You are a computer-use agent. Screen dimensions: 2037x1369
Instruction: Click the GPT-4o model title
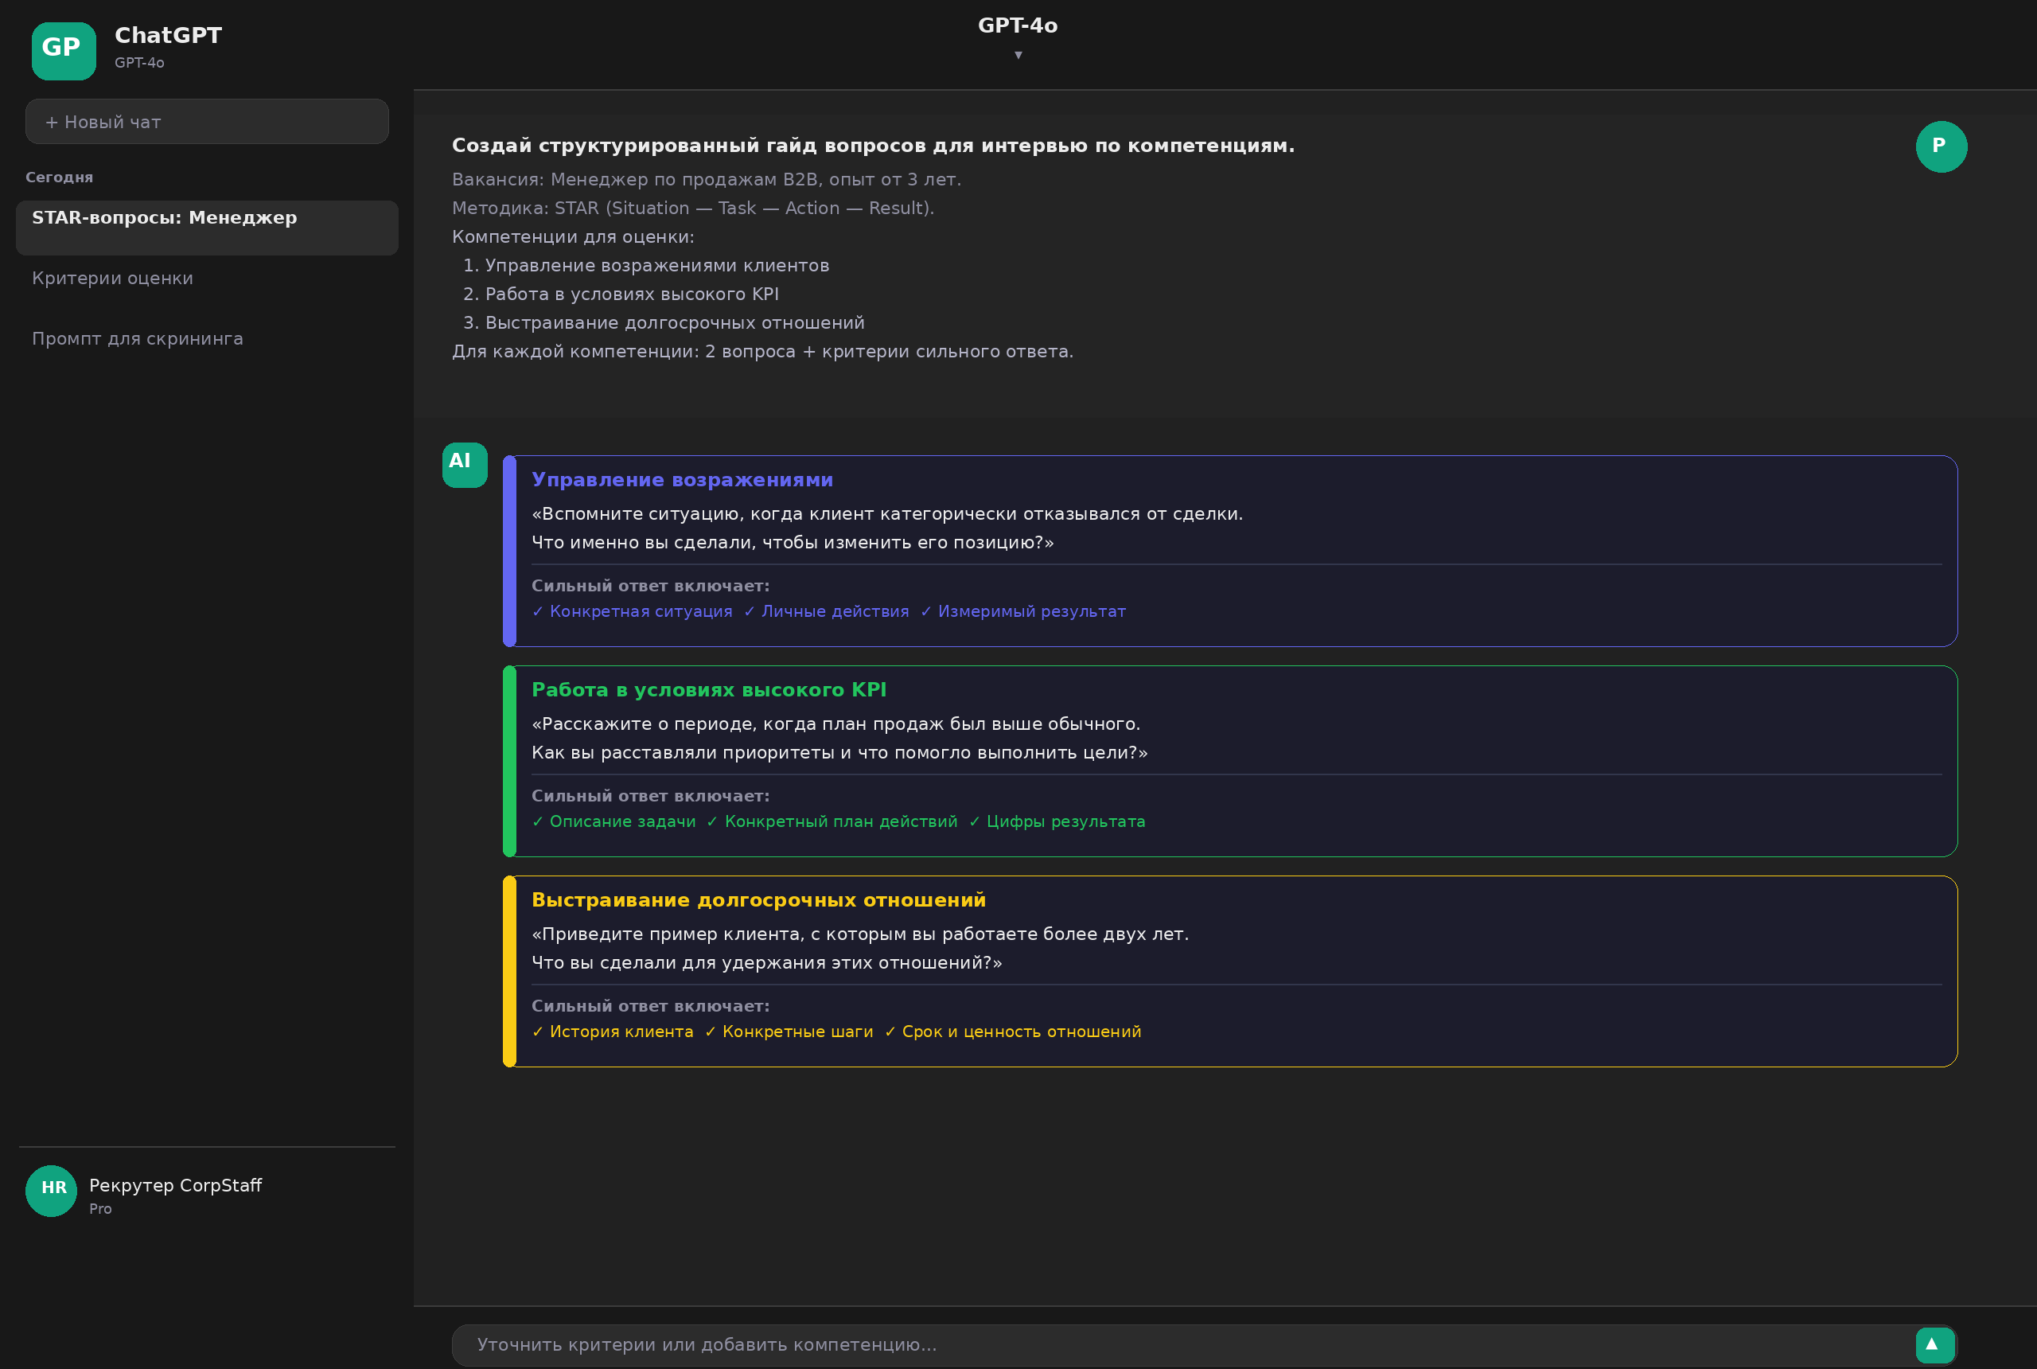point(1018,25)
